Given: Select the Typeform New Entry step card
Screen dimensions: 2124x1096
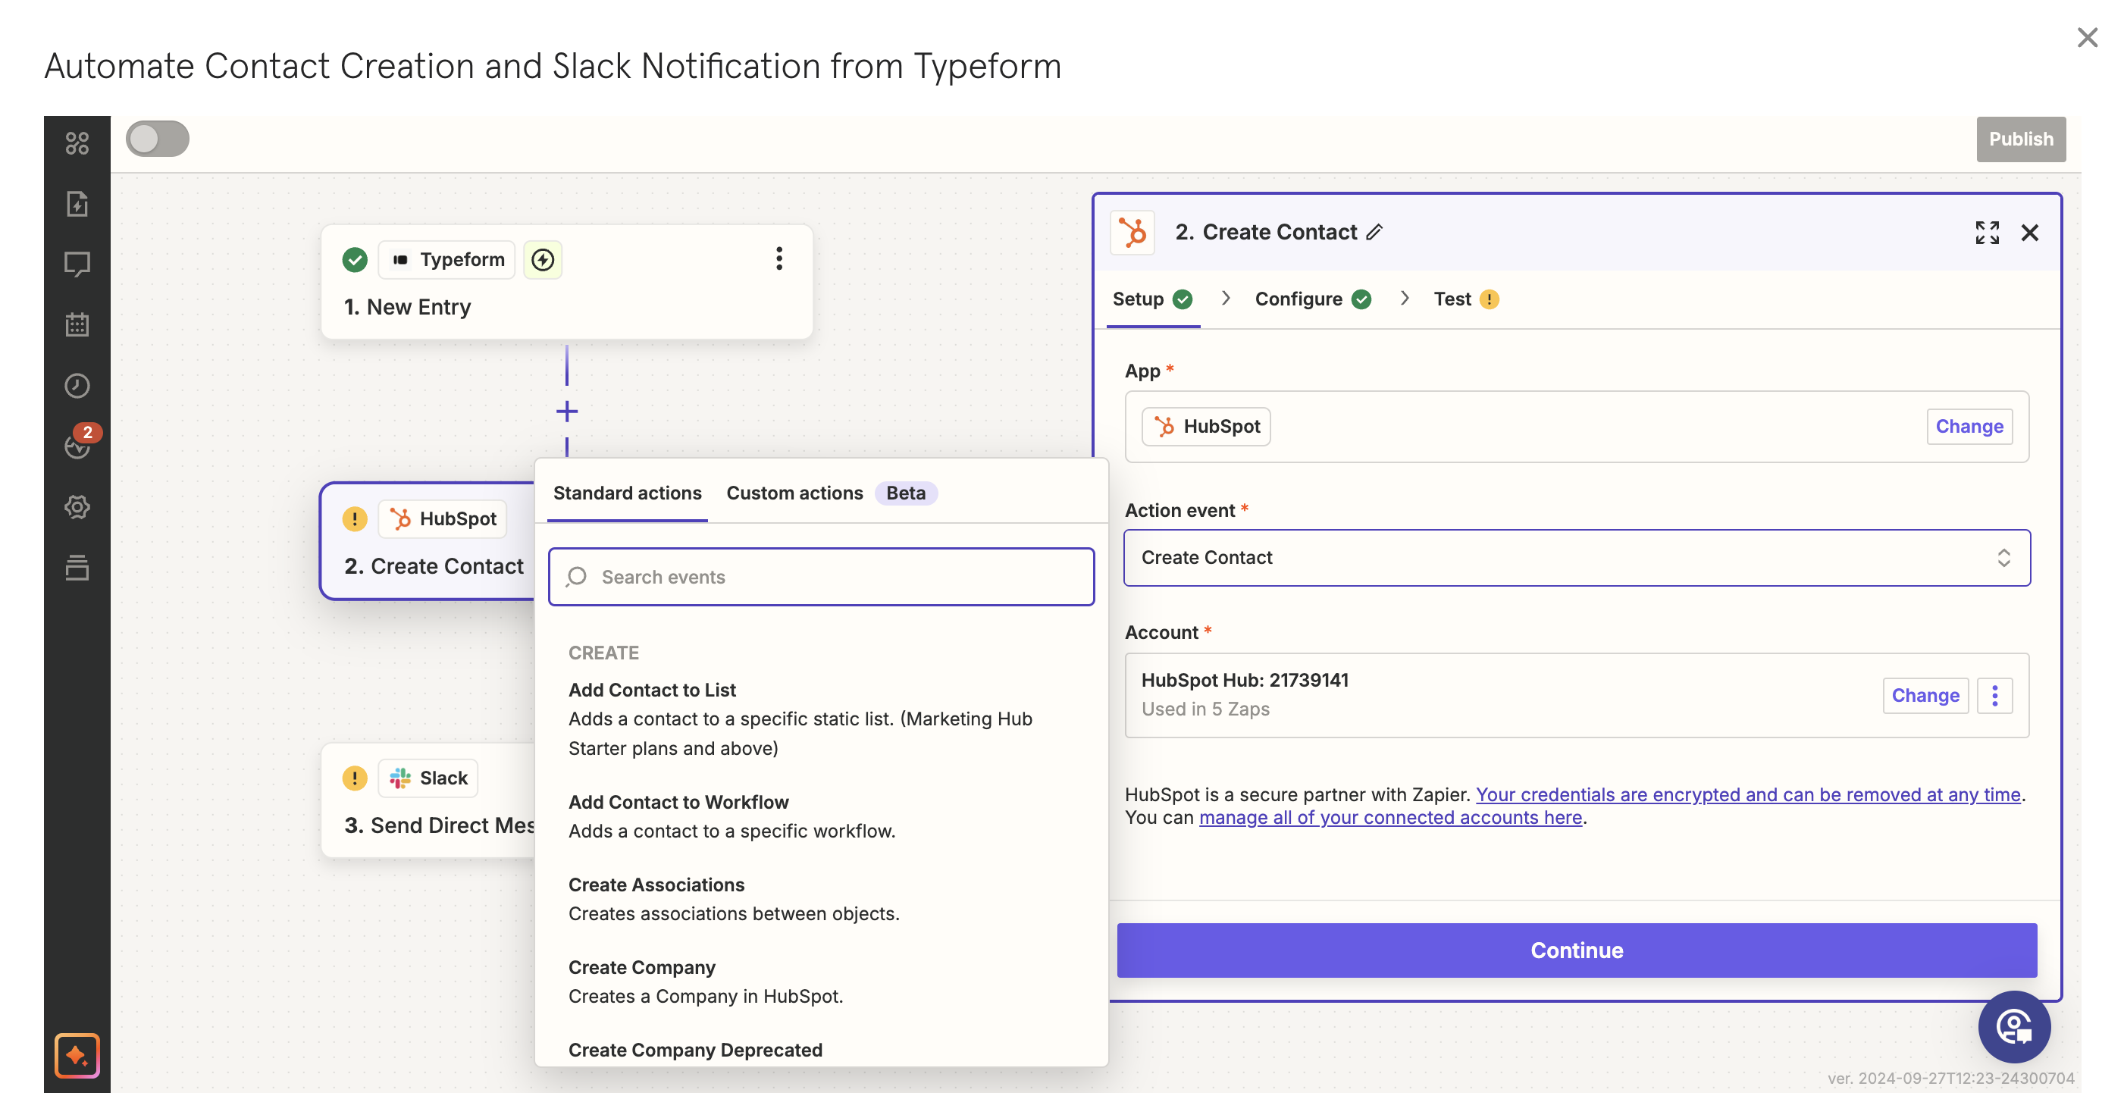Looking at the screenshot, I should tap(566, 282).
